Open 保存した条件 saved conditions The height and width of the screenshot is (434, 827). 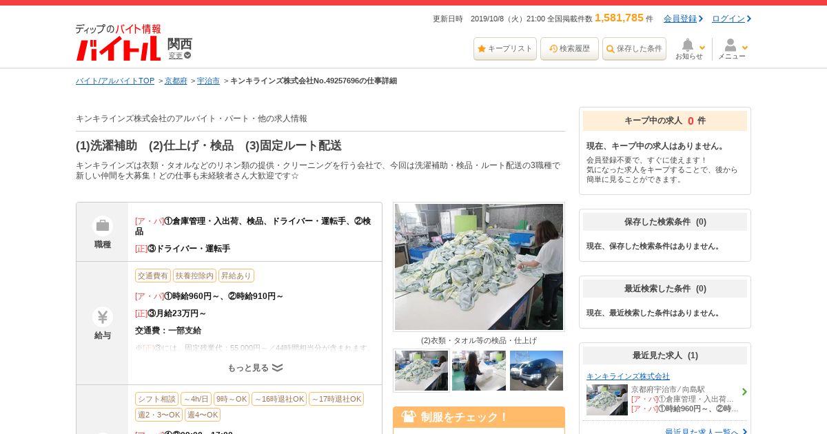click(x=634, y=49)
